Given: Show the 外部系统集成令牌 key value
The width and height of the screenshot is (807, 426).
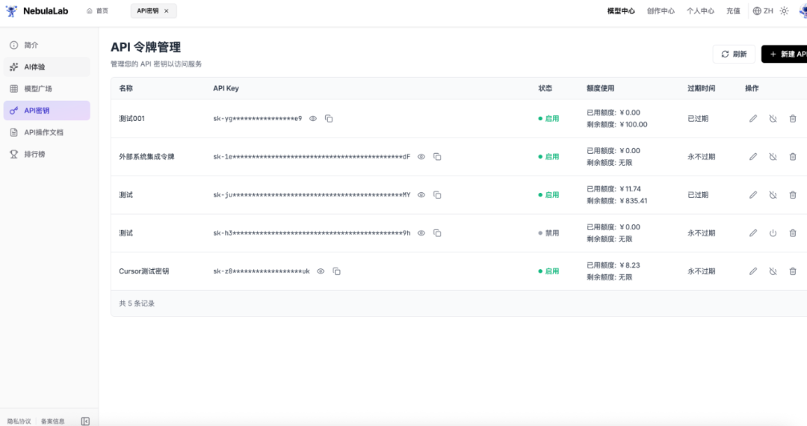Looking at the screenshot, I should coord(421,157).
